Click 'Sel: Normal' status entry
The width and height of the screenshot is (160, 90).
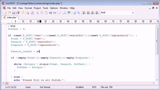45,87
